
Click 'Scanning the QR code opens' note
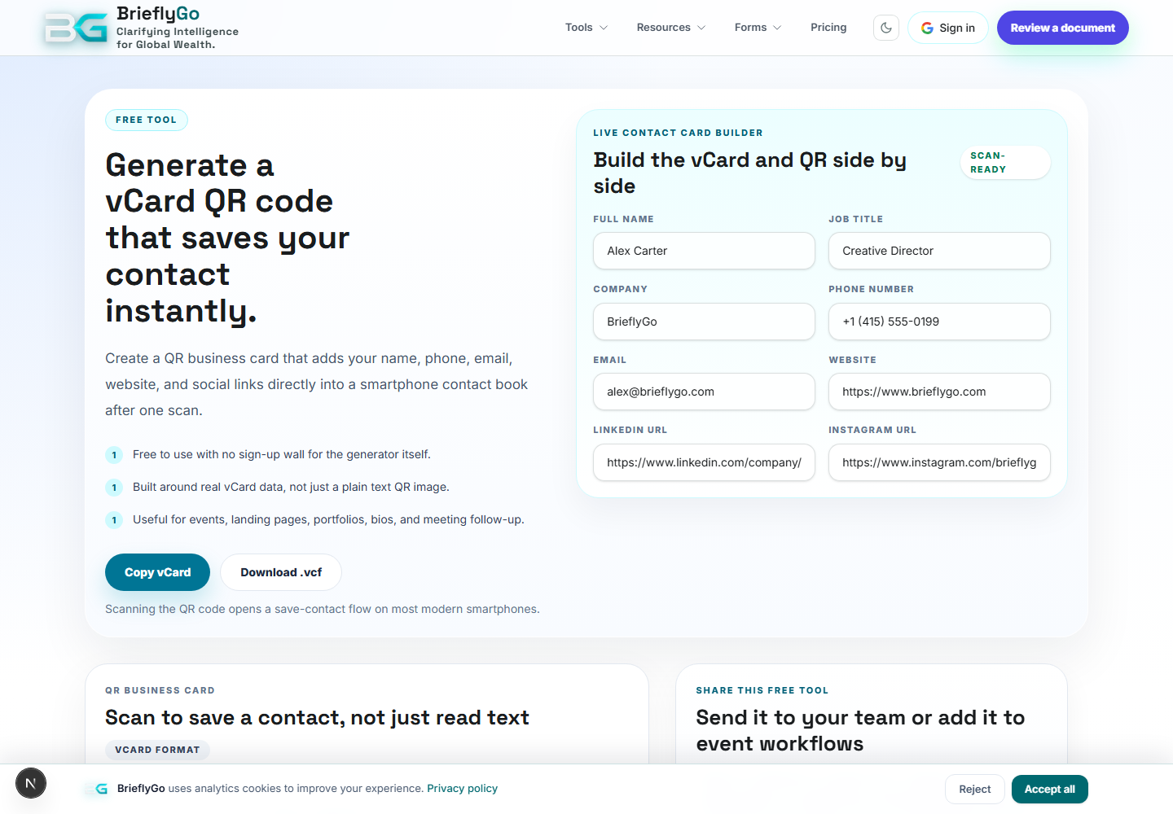pos(323,609)
